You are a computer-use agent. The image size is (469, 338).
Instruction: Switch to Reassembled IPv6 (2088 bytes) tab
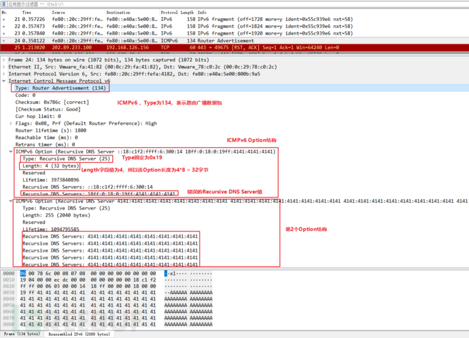(x=80, y=334)
